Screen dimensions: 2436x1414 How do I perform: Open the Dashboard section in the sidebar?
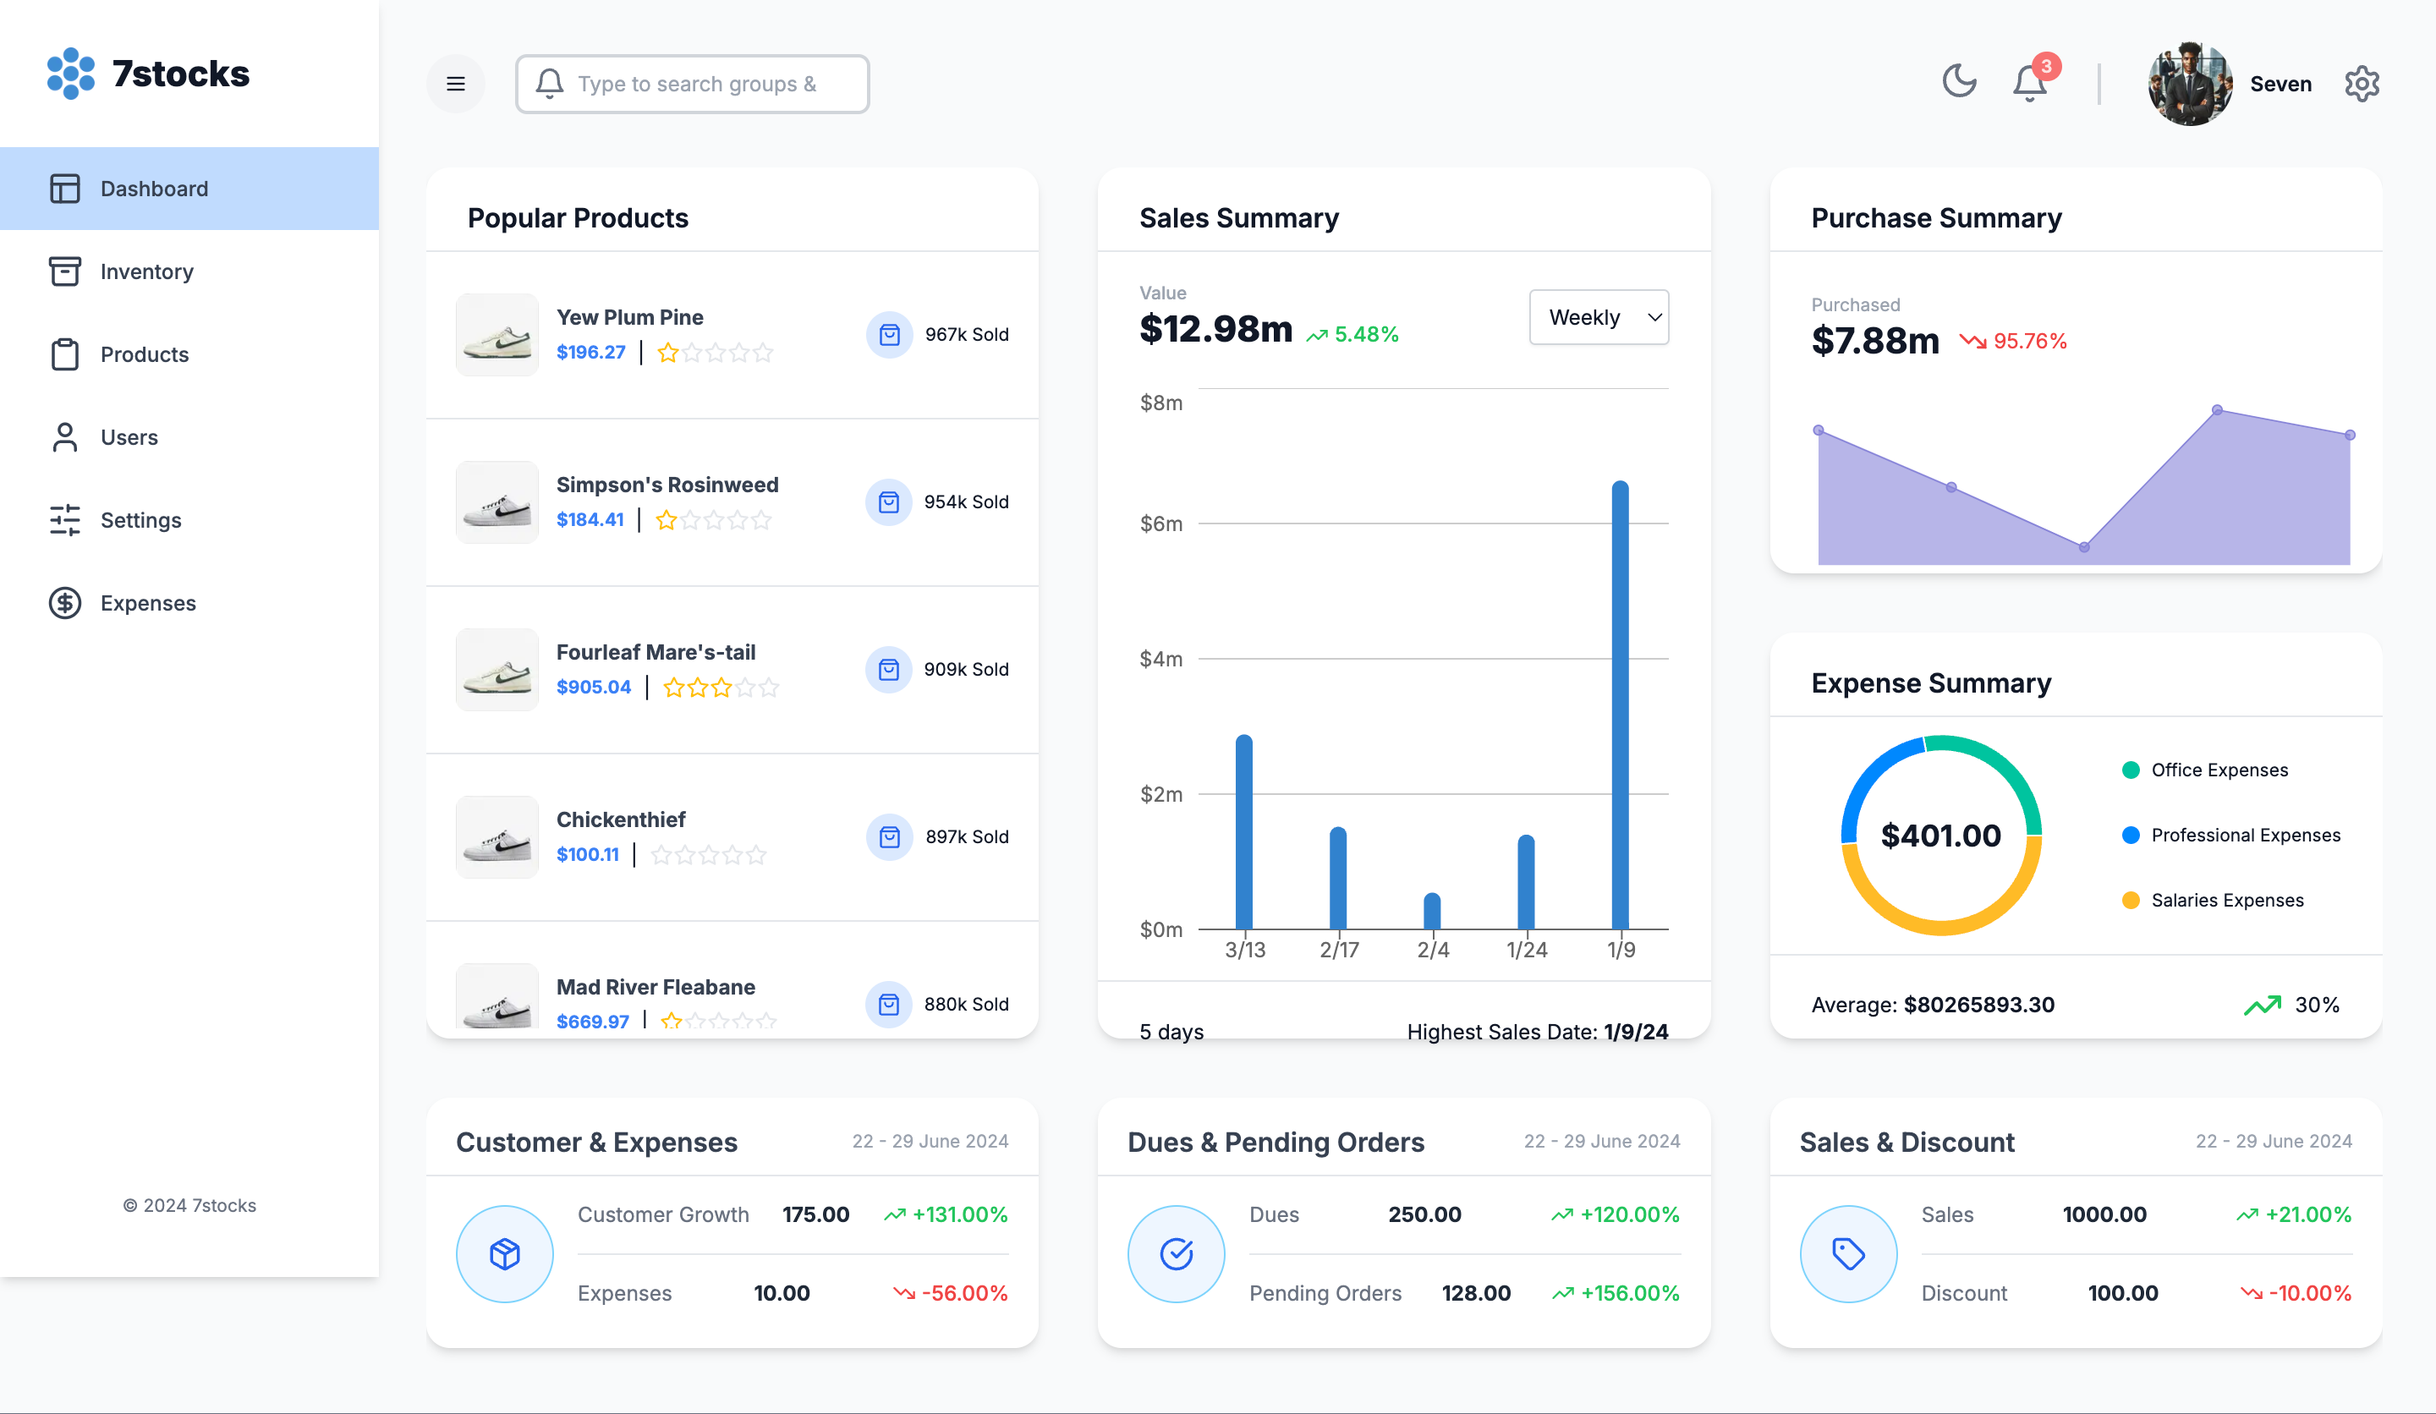(x=154, y=189)
